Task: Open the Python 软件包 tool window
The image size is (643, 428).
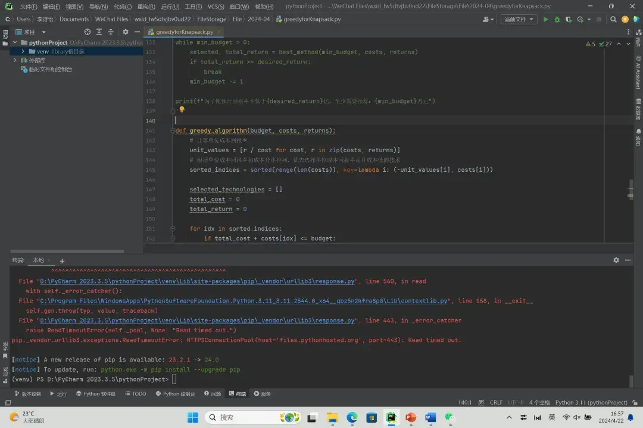Action: (x=95, y=394)
